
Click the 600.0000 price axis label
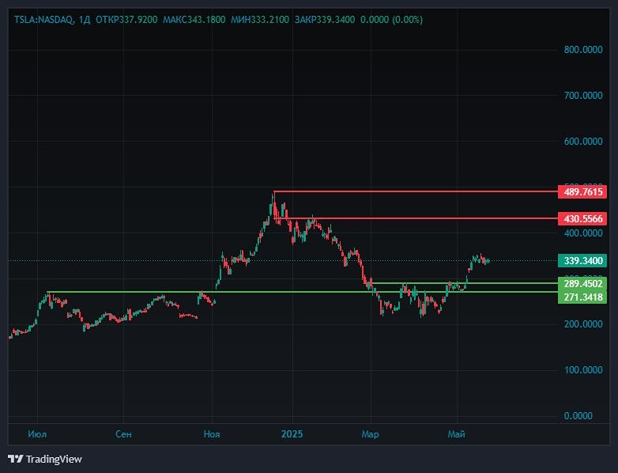point(583,142)
